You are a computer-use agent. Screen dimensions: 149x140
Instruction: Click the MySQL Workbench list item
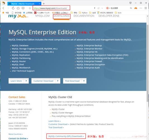tap(21, 68)
